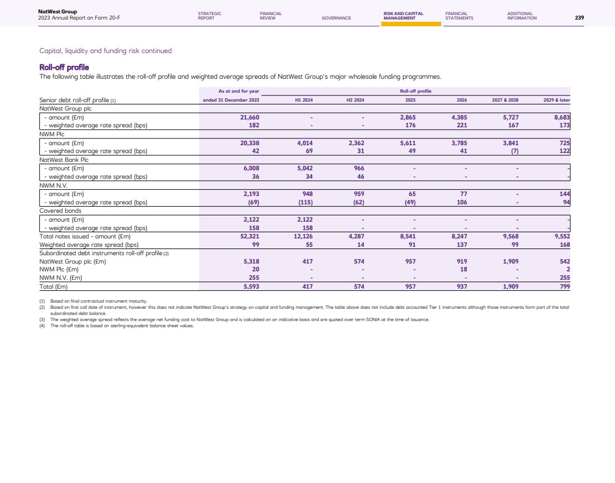Click footnote 3 about weighted average spread
Screen dimensions: 615x483
click(x=239, y=319)
